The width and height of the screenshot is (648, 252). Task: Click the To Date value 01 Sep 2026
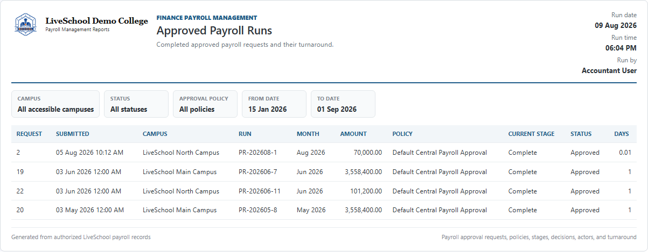[x=337, y=109]
